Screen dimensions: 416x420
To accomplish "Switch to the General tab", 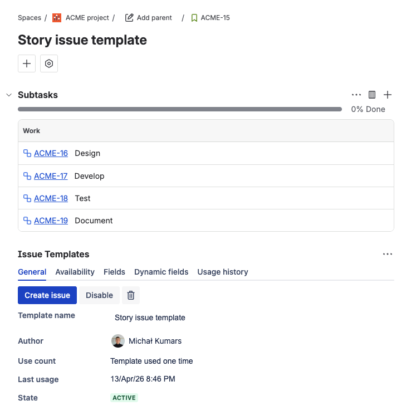I will (x=32, y=272).
